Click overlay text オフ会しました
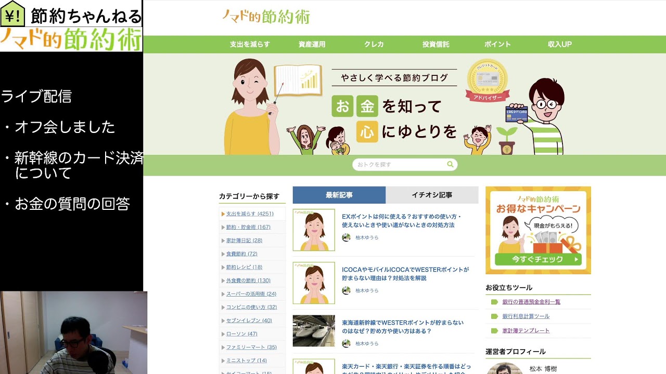 pyautogui.click(x=65, y=127)
